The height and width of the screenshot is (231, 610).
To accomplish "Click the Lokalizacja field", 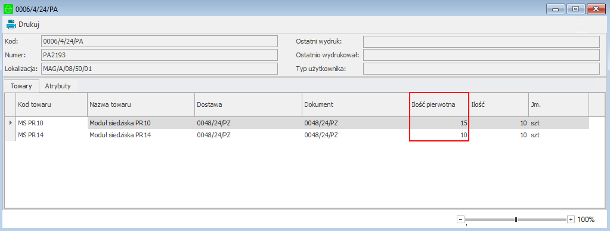I will [159, 69].
